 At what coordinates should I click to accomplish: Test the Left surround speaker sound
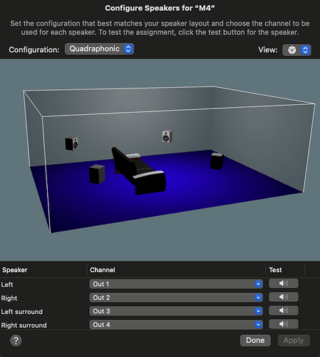284,311
